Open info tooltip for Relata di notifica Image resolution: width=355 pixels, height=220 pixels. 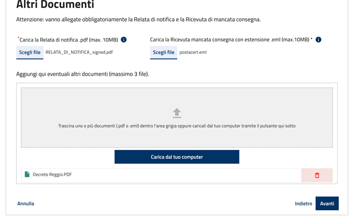coord(123,40)
